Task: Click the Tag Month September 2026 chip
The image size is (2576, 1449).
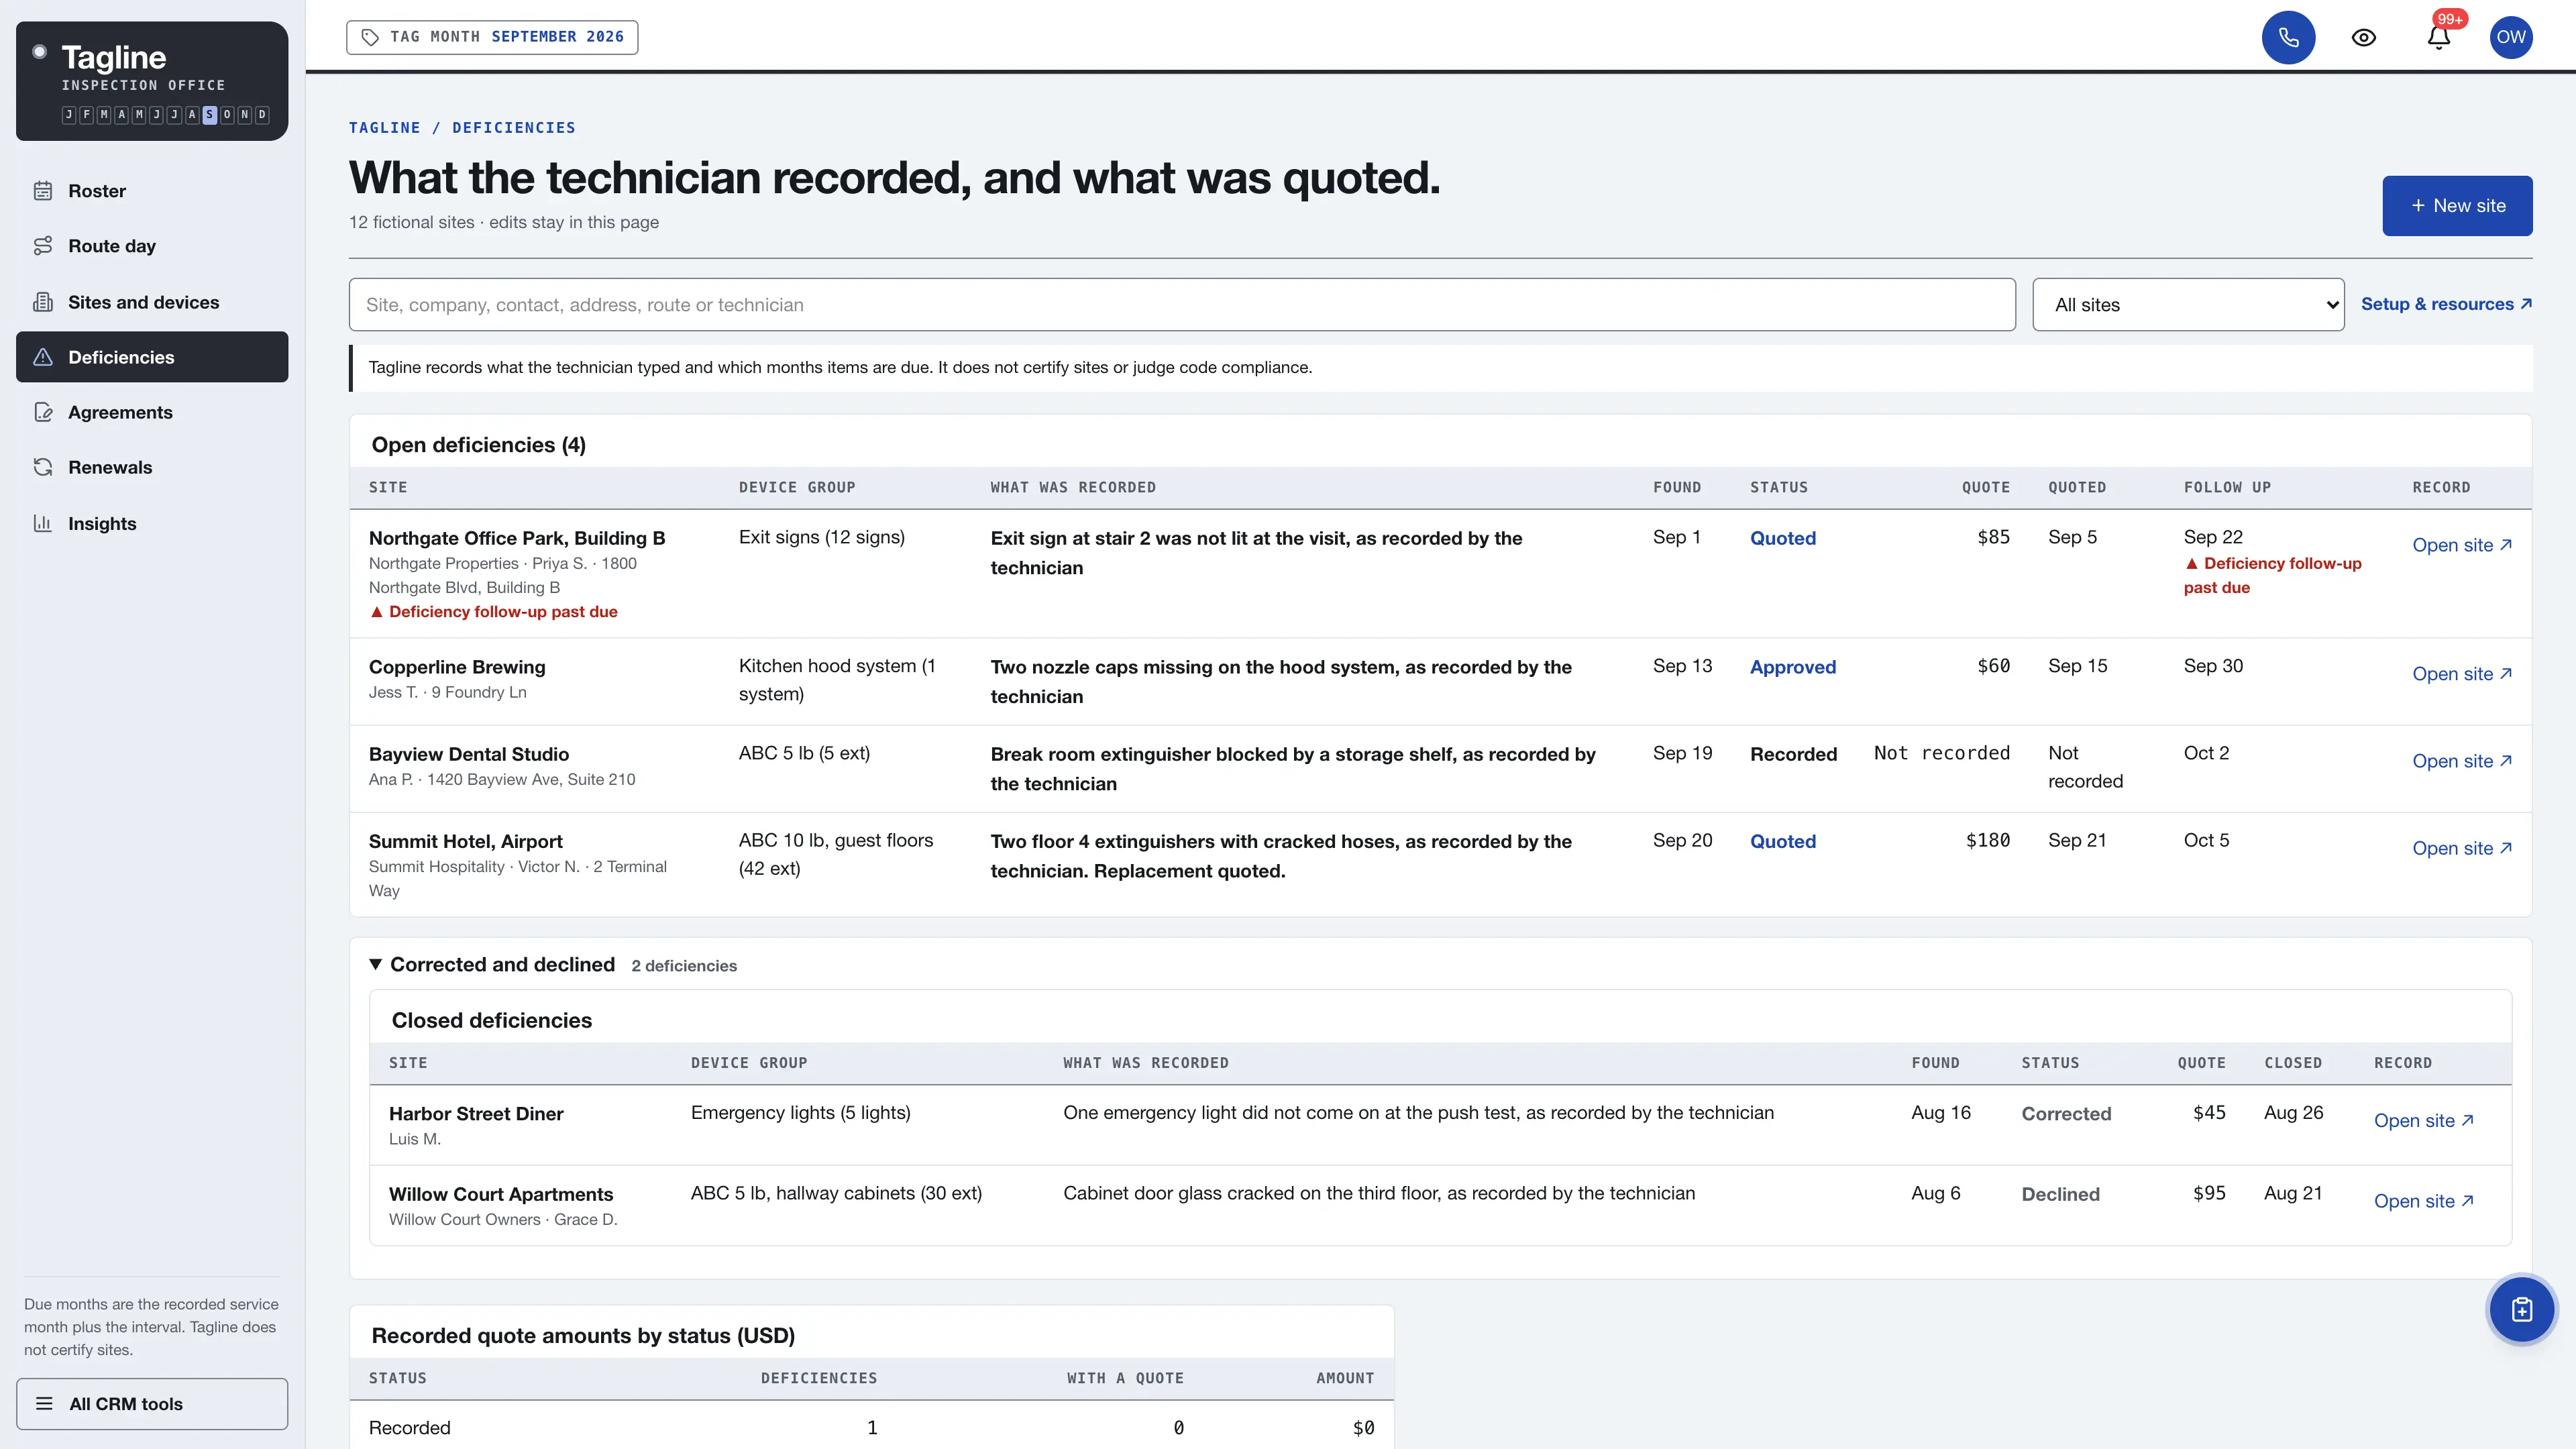Action: [x=492, y=37]
